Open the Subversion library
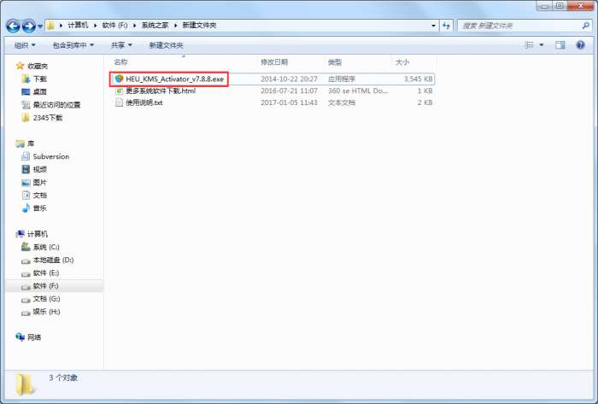 click(x=51, y=156)
